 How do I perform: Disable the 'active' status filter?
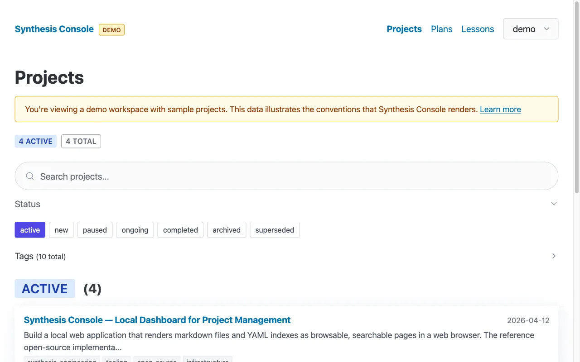coord(30,230)
